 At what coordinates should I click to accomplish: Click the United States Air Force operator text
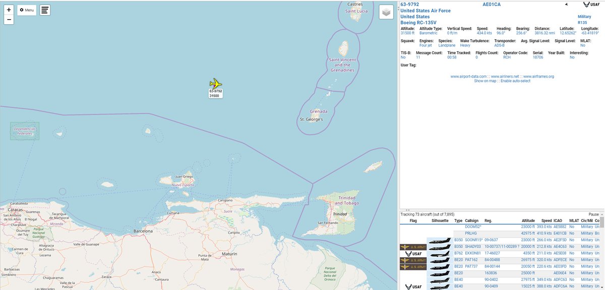[x=426, y=11]
